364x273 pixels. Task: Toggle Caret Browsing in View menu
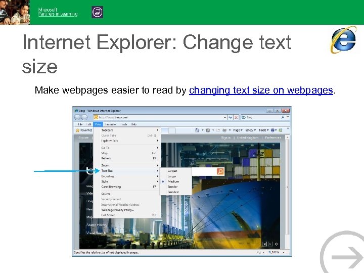[127, 187]
